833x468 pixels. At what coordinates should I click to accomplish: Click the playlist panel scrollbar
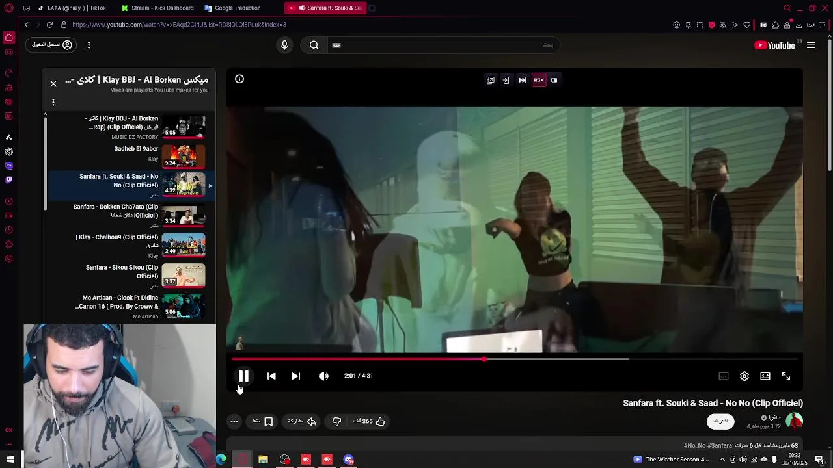point(45,162)
